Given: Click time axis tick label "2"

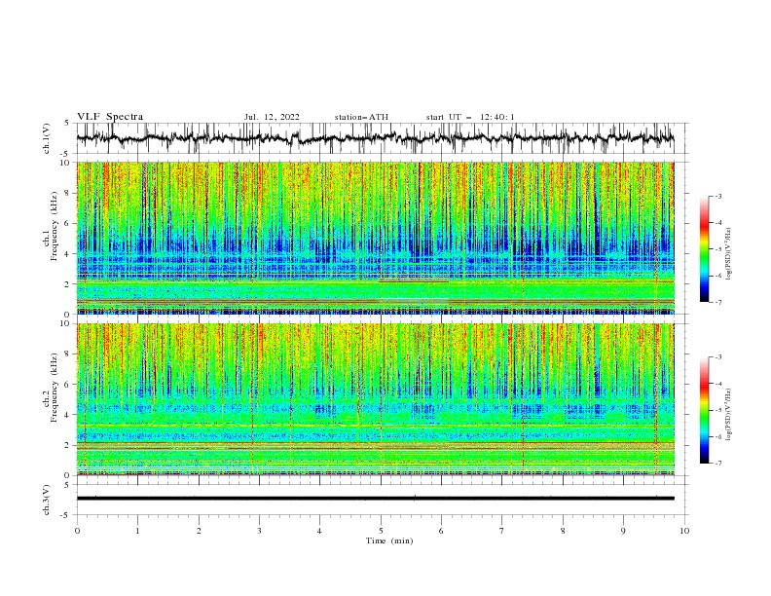Looking at the screenshot, I should pos(199,531).
